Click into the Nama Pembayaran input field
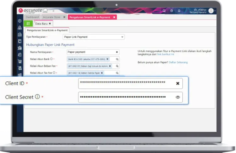 [x=91, y=52]
